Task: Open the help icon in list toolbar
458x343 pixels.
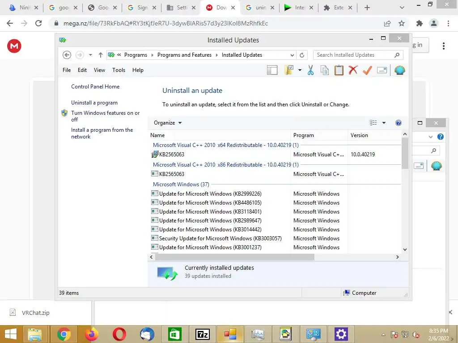Action: (399, 123)
